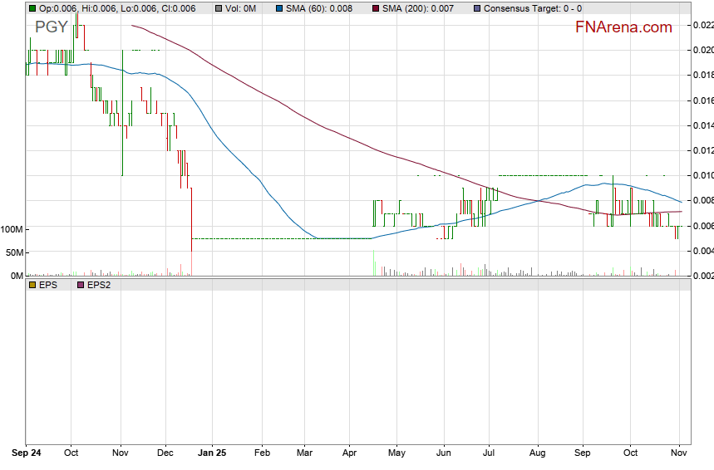Click the purple Consensus Target legend square

coord(475,8)
